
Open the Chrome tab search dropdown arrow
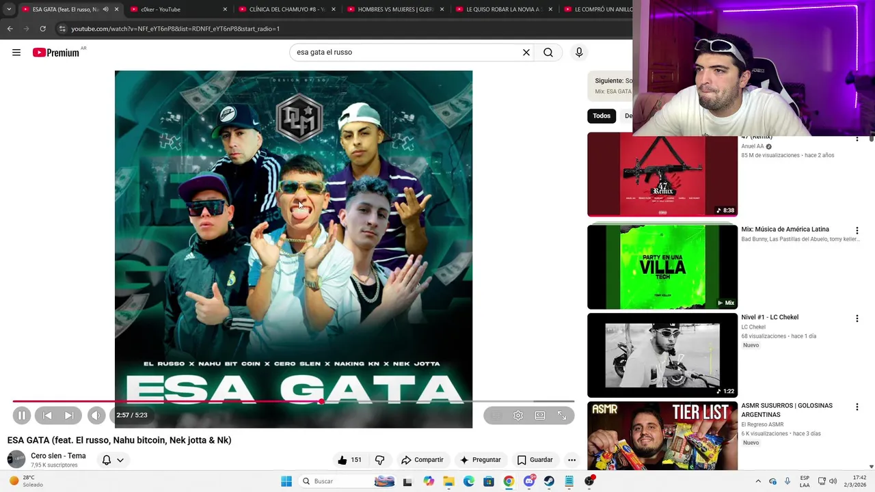coord(9,10)
